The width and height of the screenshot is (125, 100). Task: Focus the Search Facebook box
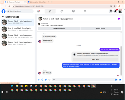[20, 11]
